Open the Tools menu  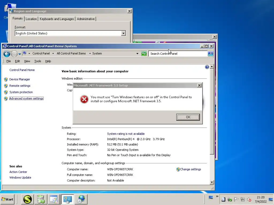click(38, 61)
